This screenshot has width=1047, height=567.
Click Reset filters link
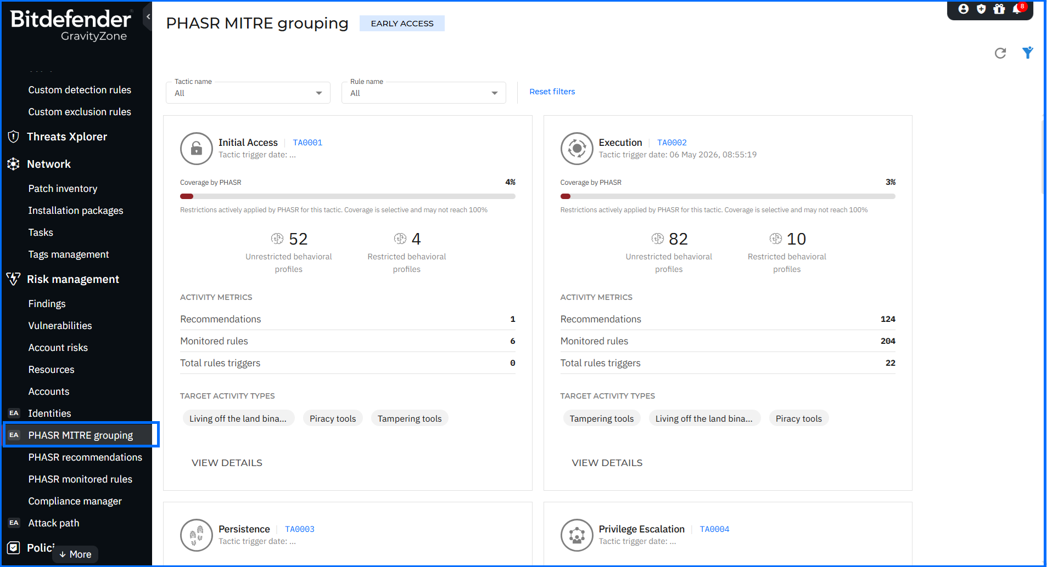552,92
